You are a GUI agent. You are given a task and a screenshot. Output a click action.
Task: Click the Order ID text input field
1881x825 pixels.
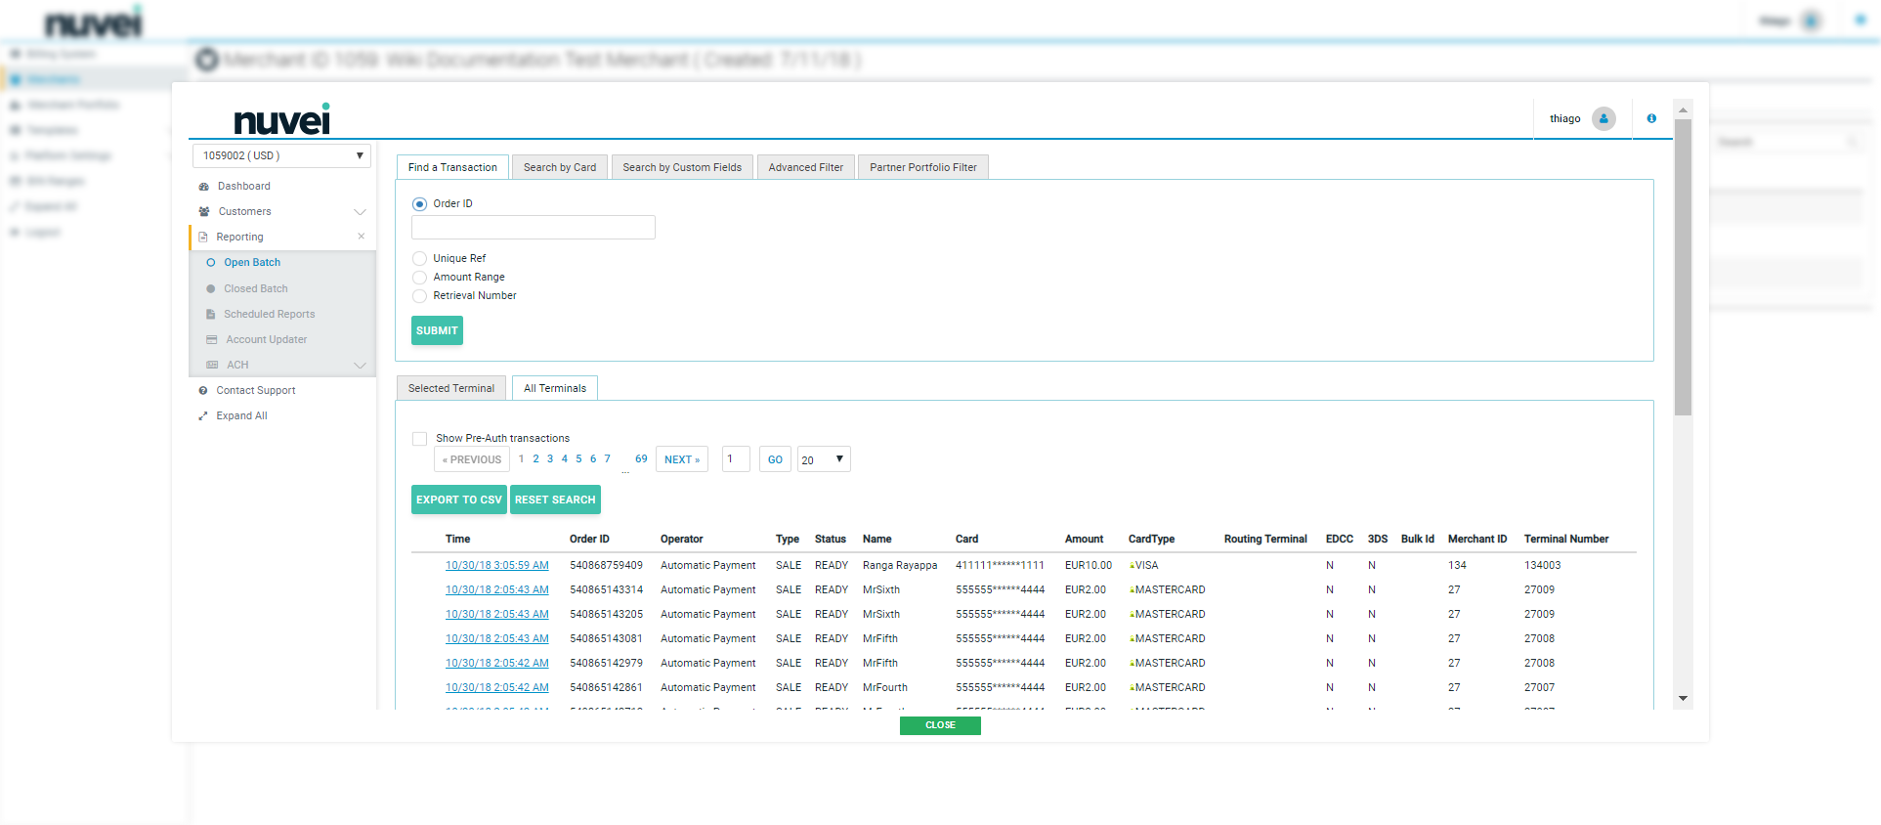click(533, 228)
